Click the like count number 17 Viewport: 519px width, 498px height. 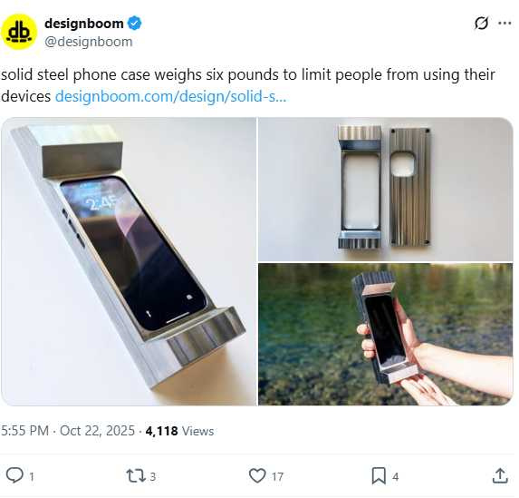[x=277, y=477]
